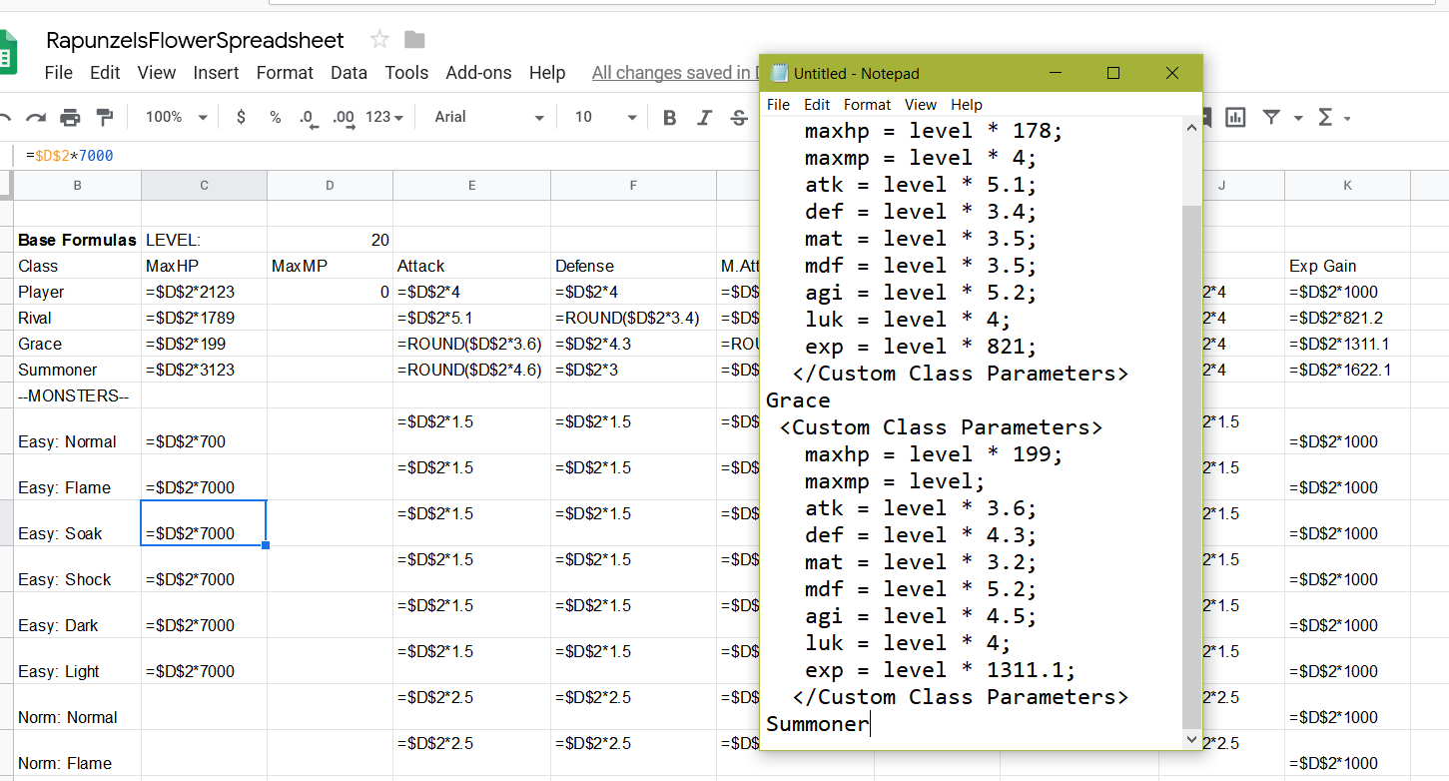Image resolution: width=1449 pixels, height=781 pixels.
Task: Click the print icon in Sheets toolbar
Action: click(70, 118)
